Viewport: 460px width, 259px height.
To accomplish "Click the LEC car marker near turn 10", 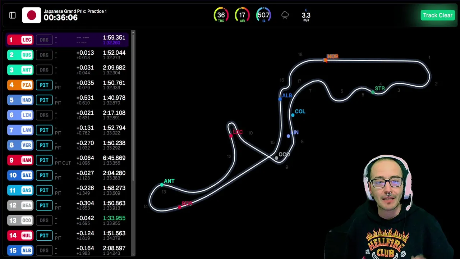I will pyautogui.click(x=231, y=135).
